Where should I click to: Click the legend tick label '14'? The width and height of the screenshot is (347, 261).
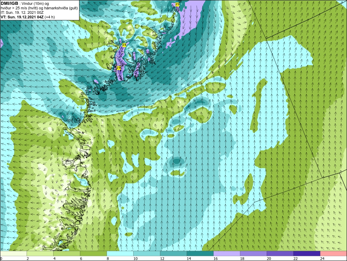click(x=189, y=259)
